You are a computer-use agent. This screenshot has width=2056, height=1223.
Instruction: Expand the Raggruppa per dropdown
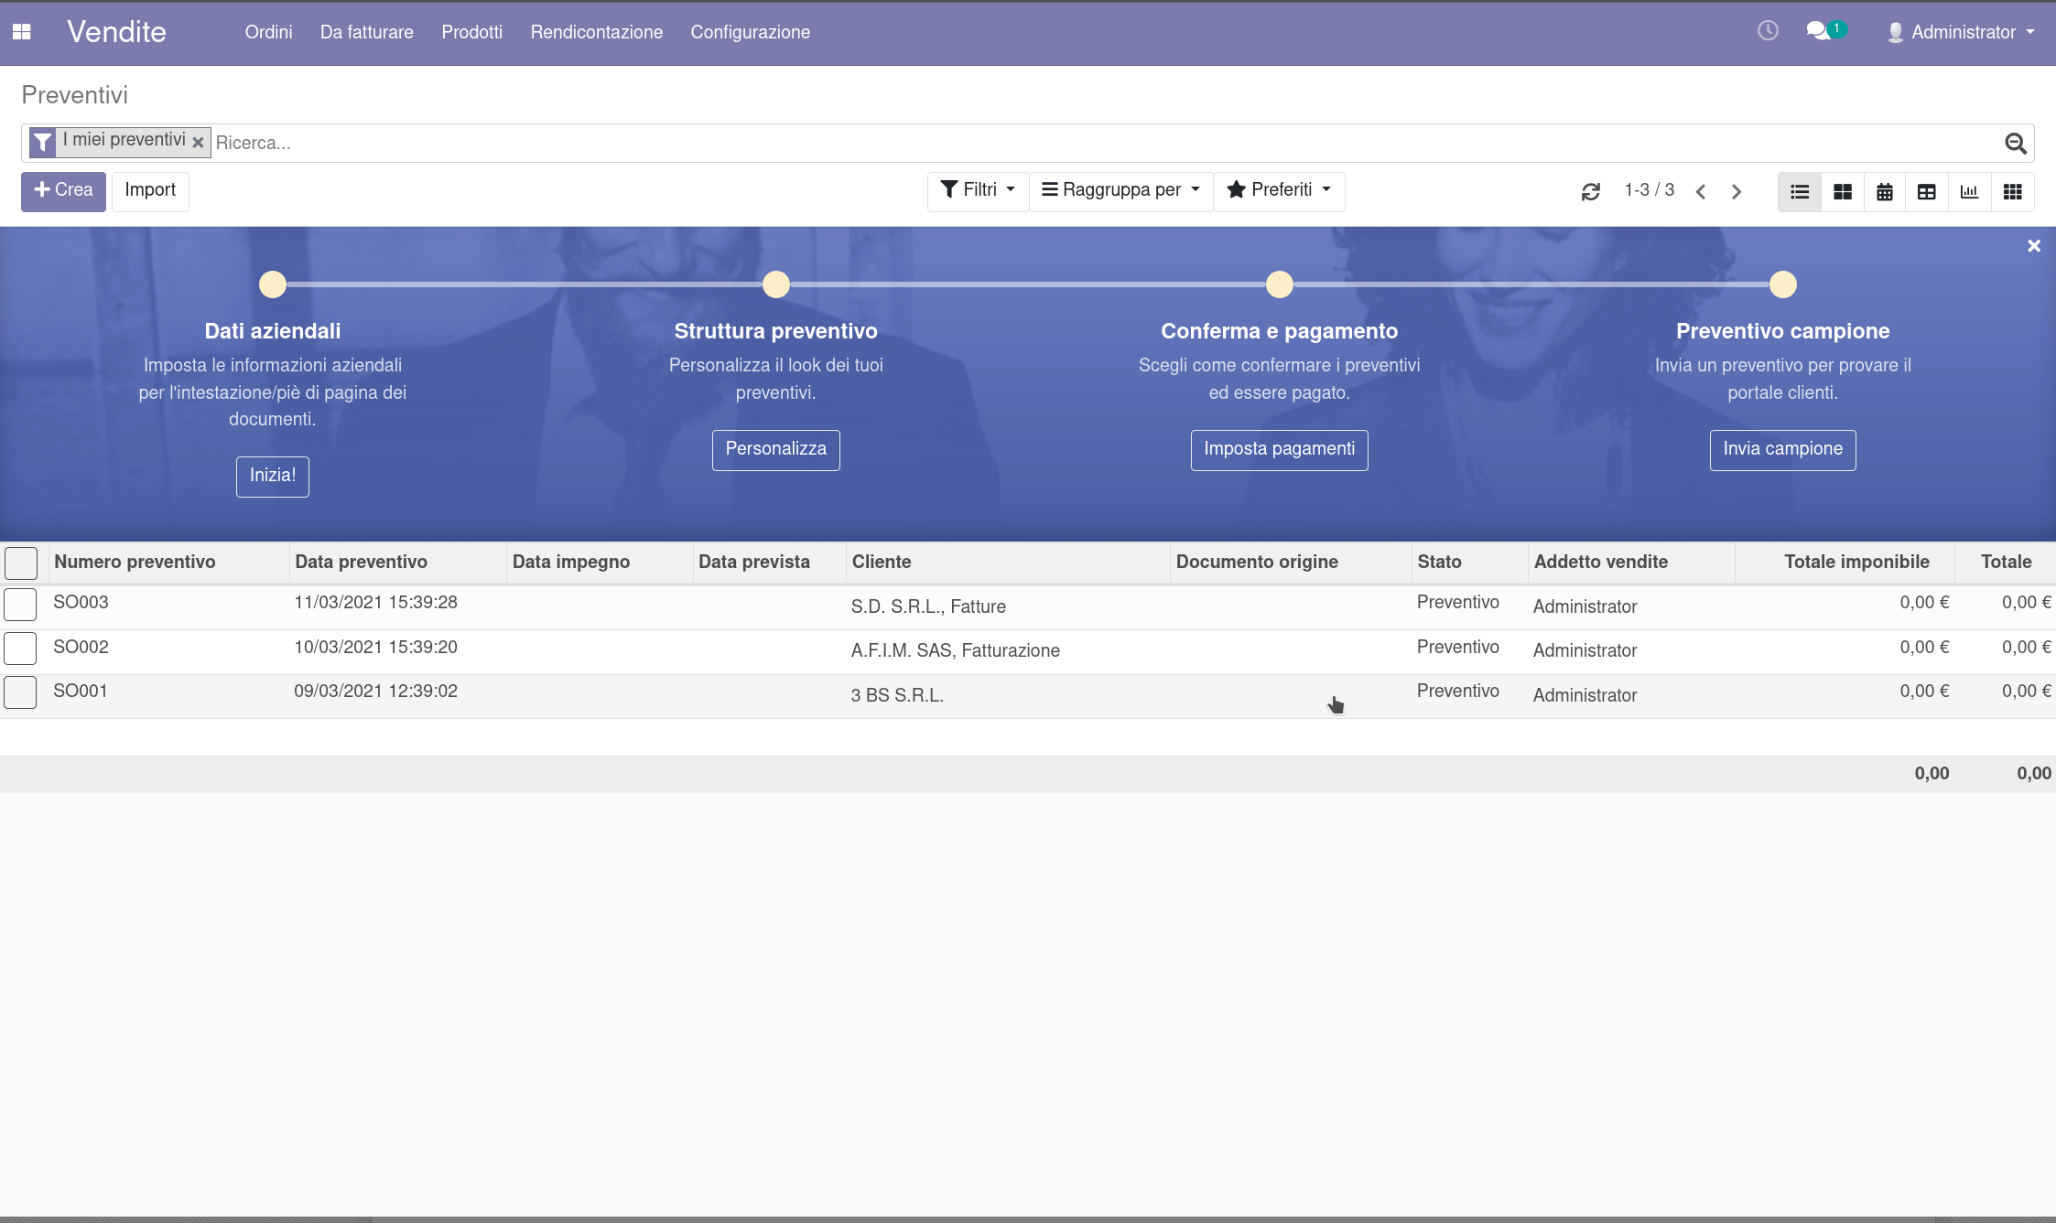point(1120,190)
